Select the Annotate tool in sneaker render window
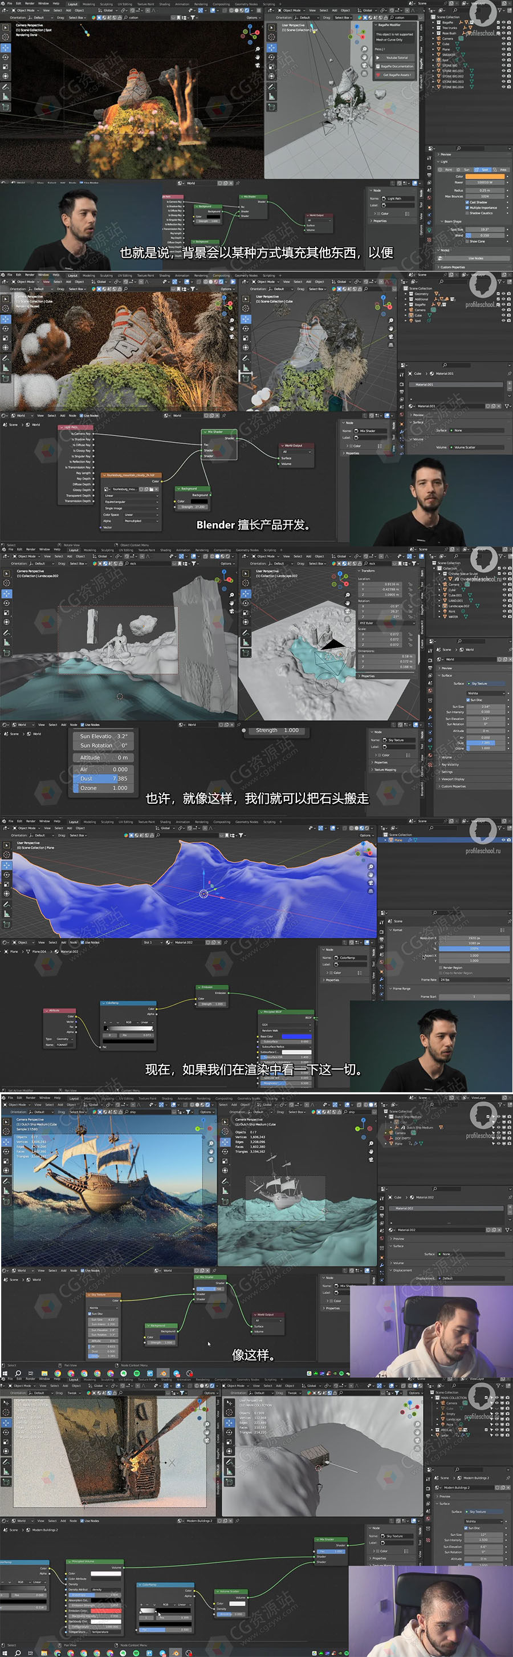513x1657 pixels. [6, 86]
